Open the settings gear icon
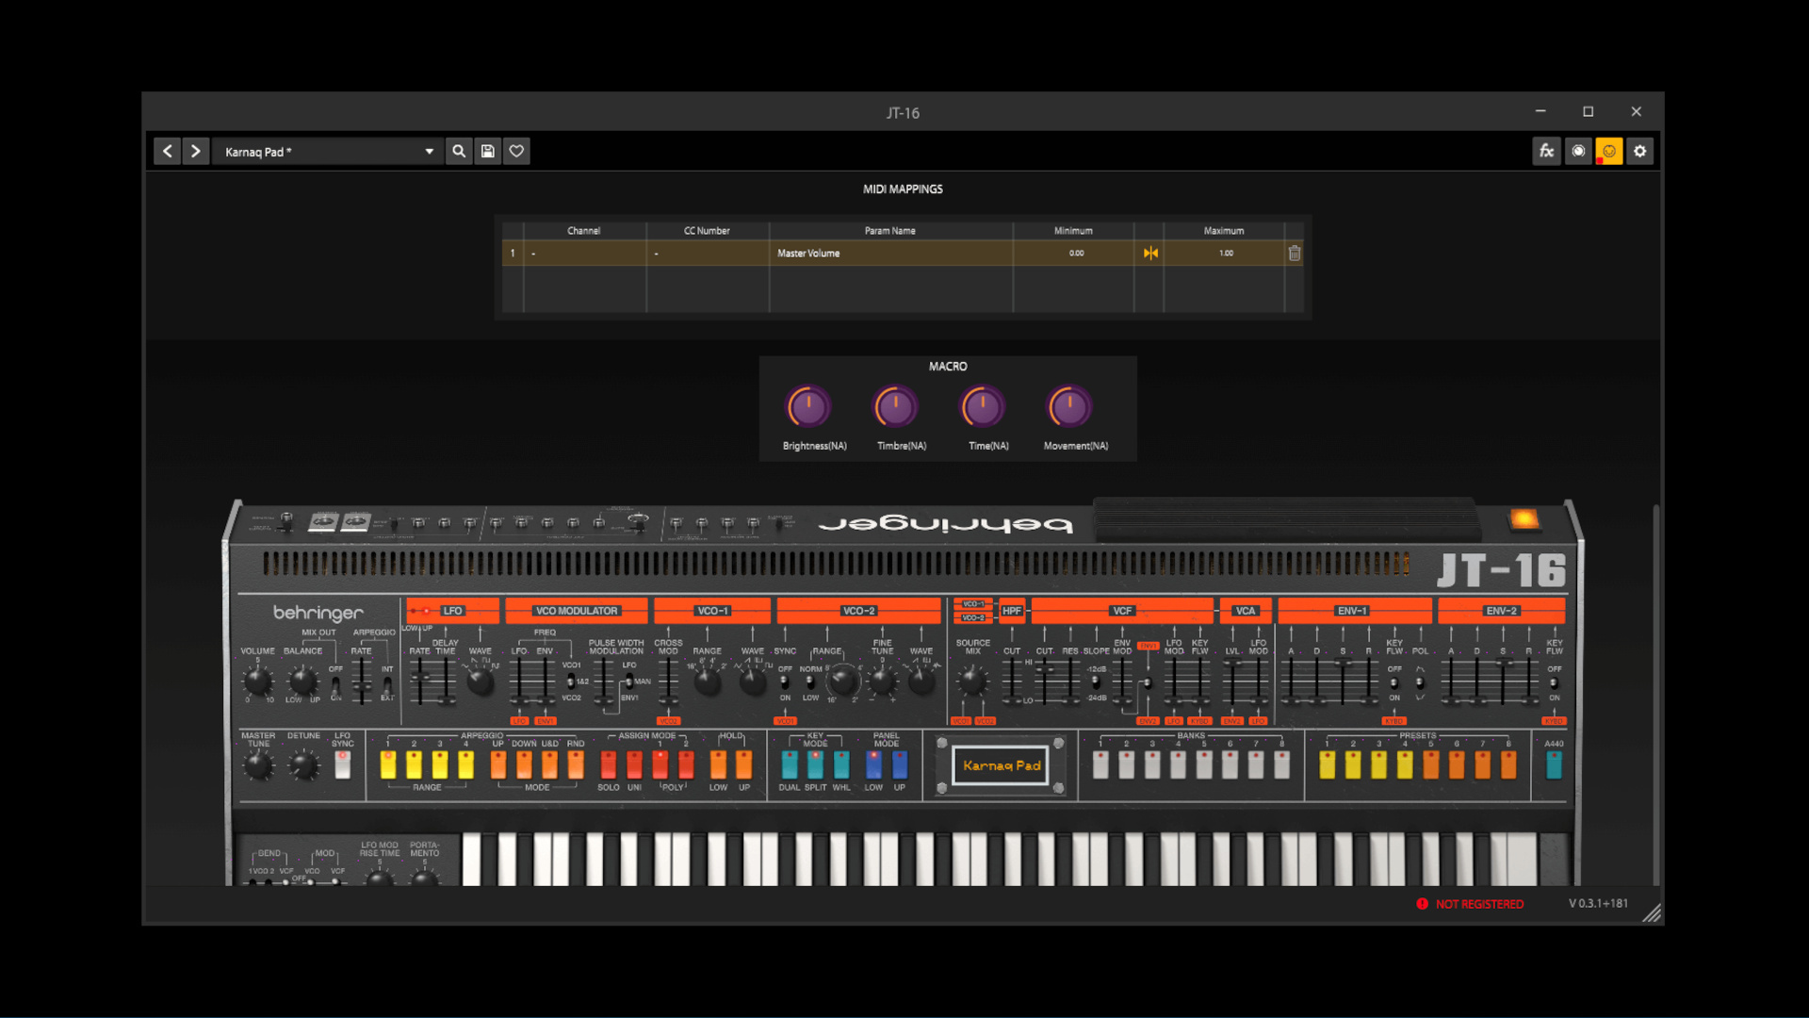The height and width of the screenshot is (1018, 1809). point(1640,151)
